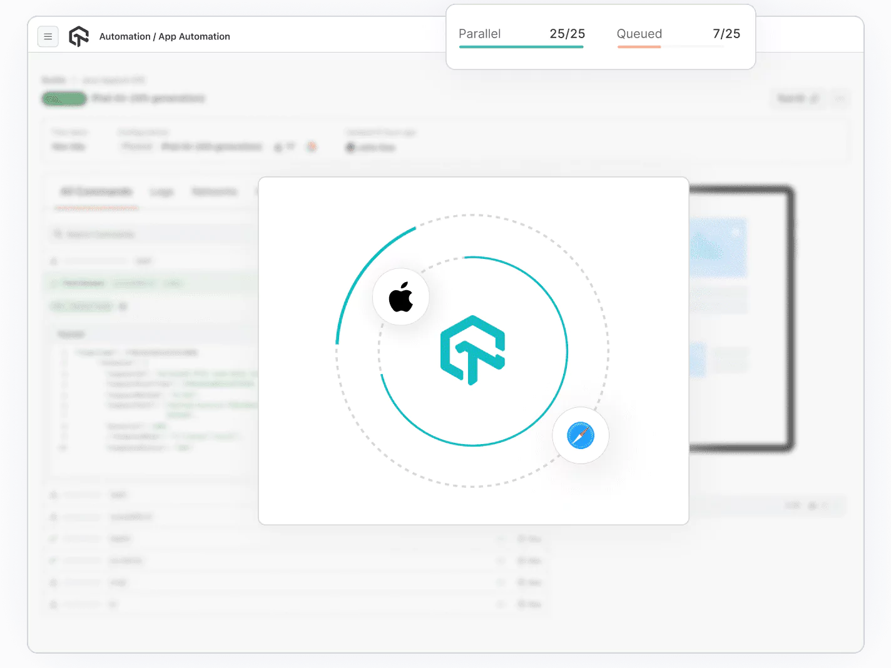
Task: Switch to the Network tab
Action: (x=214, y=192)
